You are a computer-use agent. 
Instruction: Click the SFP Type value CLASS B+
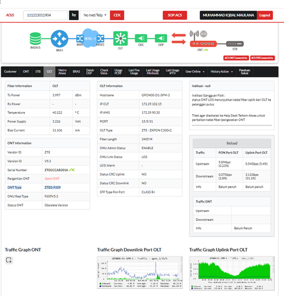148,192
